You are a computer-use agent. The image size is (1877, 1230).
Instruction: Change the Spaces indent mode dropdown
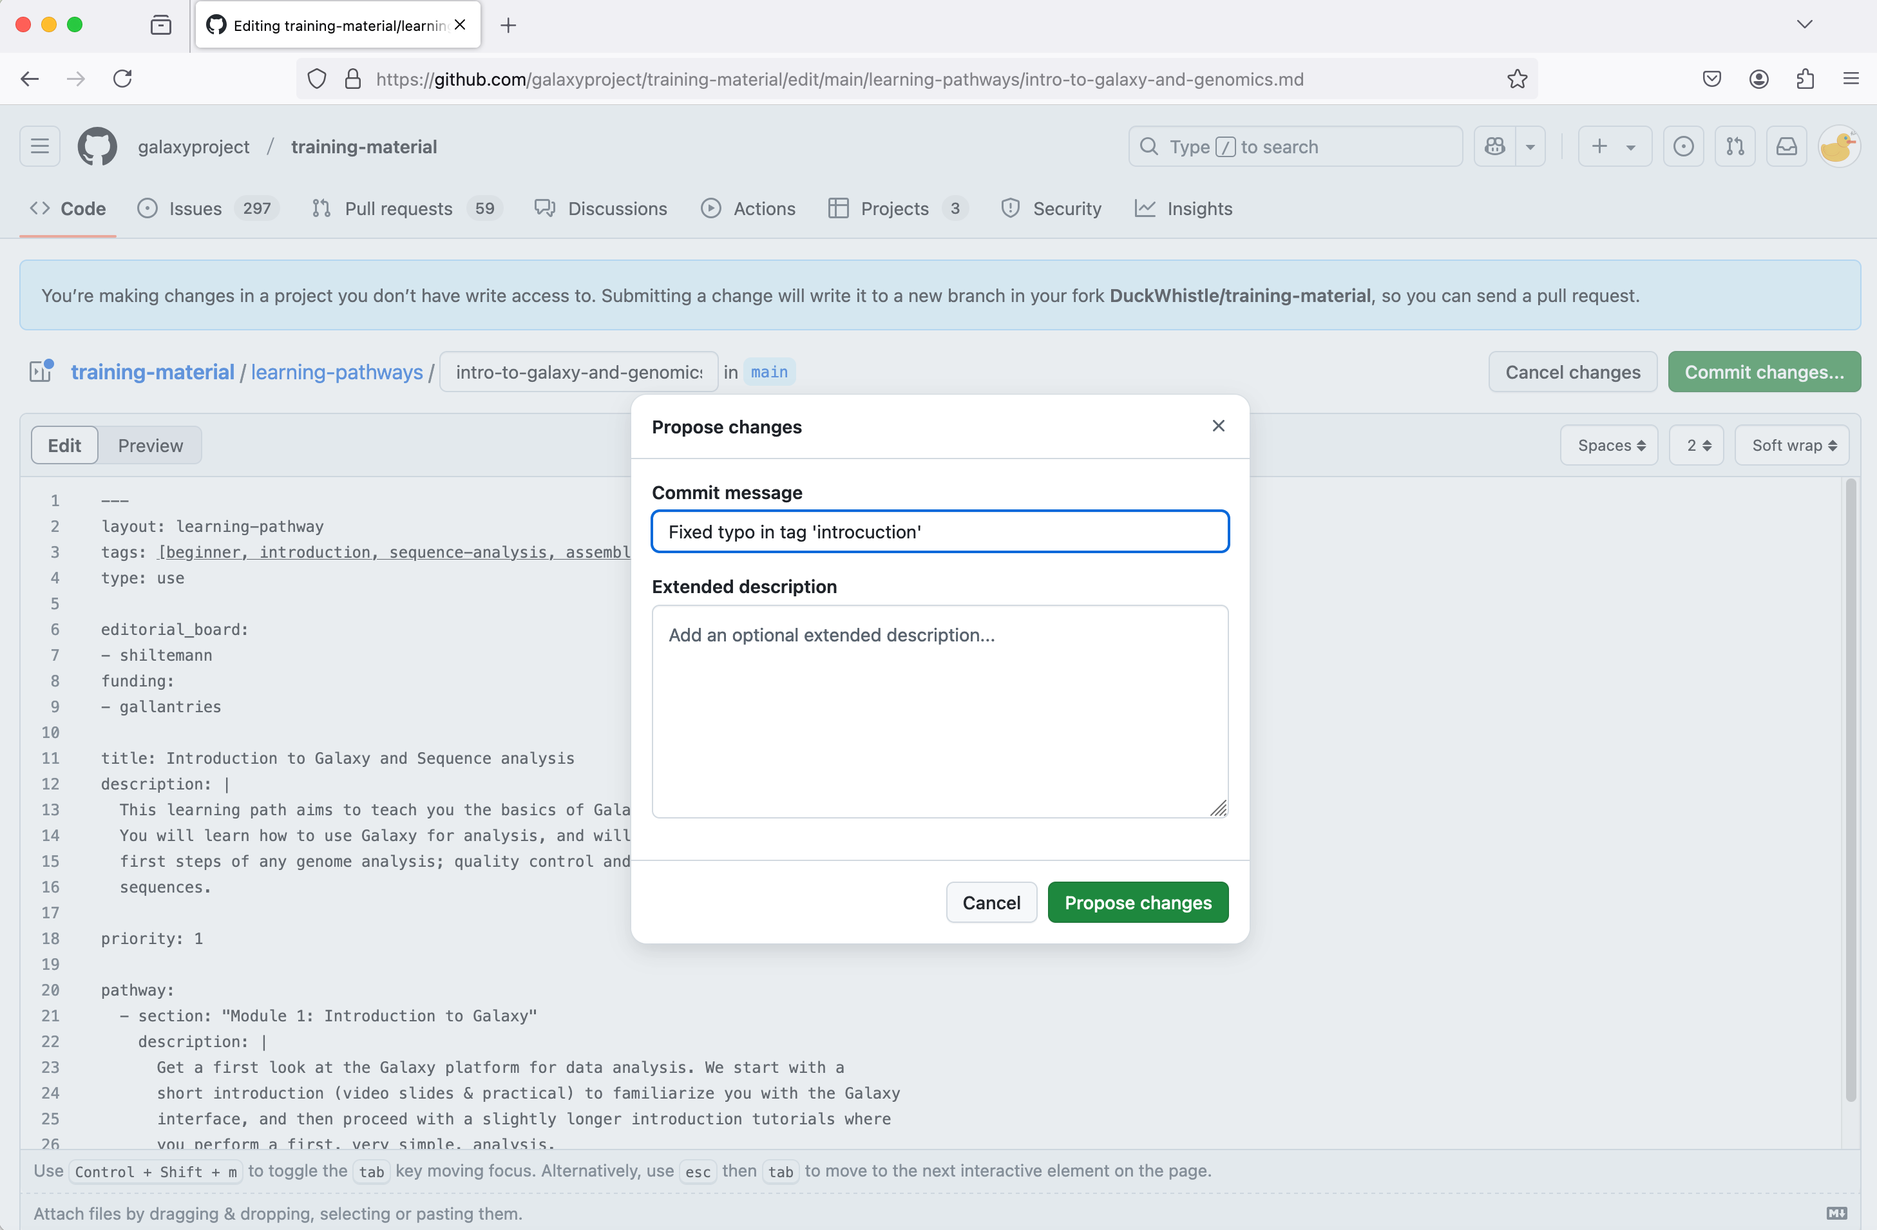1610,446
